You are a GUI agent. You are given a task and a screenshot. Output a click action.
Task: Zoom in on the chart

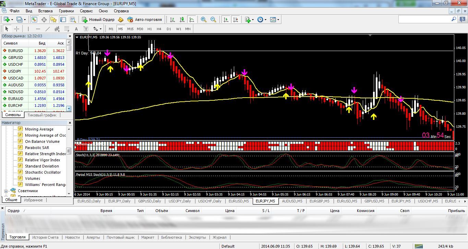[x=204, y=20]
